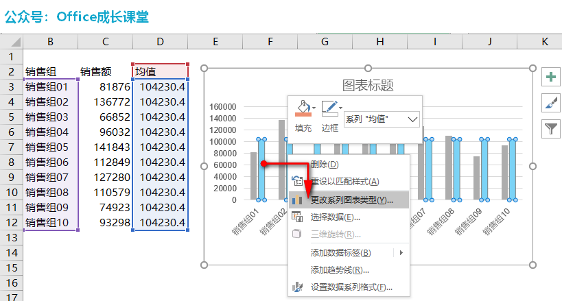Select row 1 header

11,57
